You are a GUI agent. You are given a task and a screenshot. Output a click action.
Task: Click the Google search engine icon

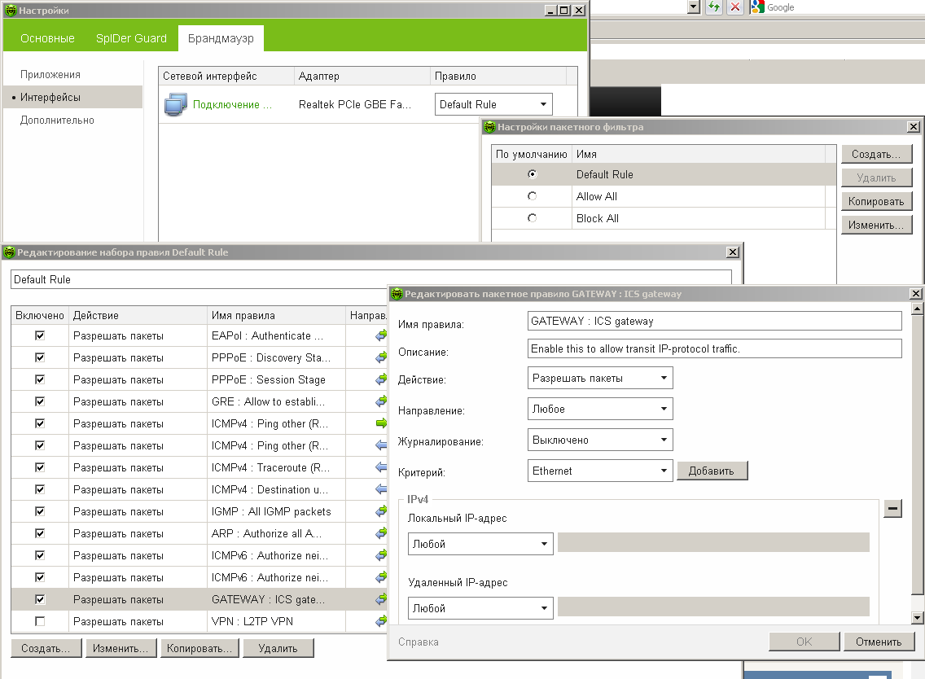[758, 7]
